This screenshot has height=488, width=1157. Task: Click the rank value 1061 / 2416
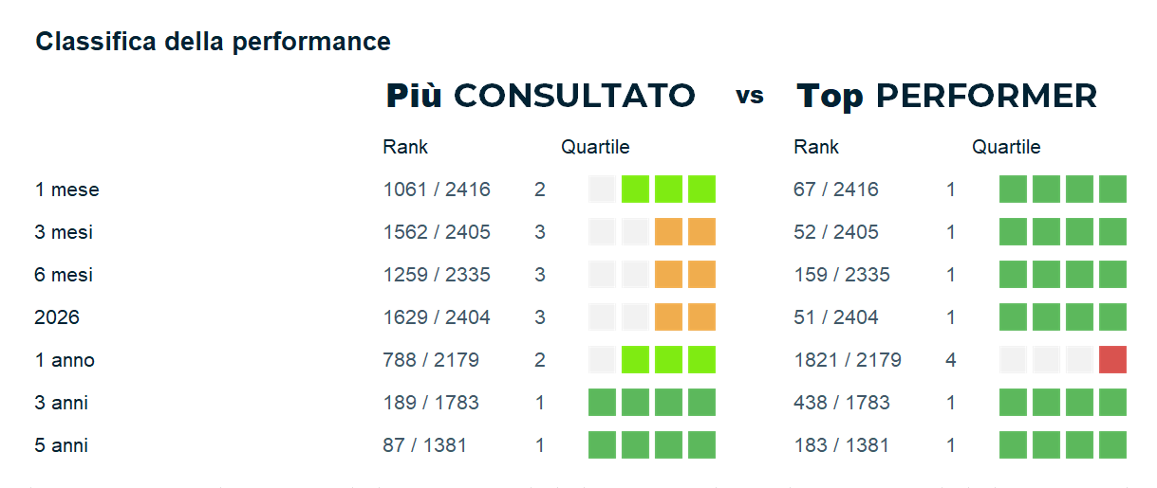[x=437, y=190]
